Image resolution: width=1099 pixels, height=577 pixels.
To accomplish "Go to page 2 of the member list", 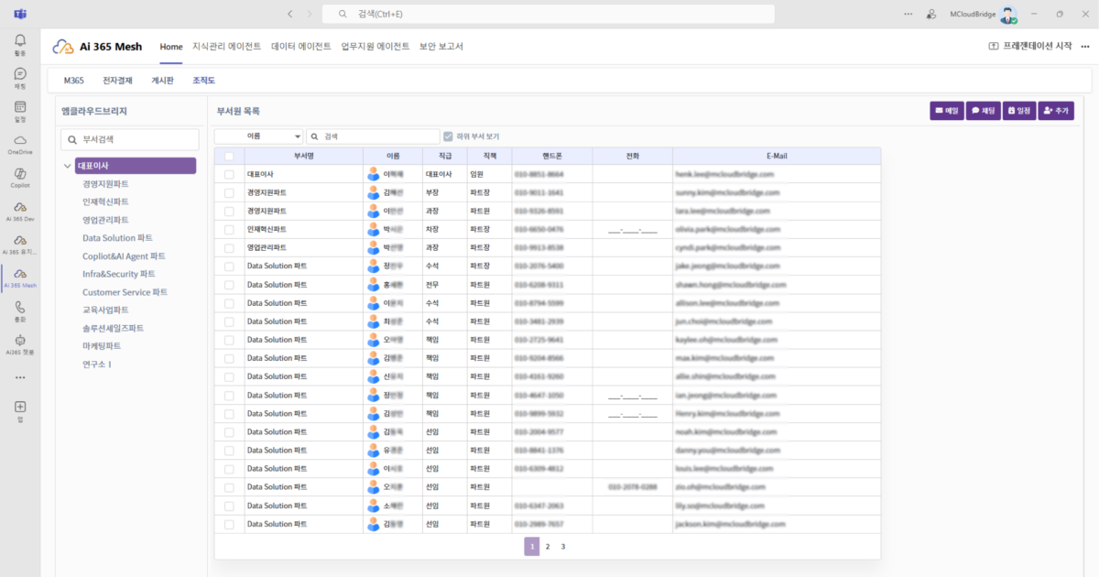I will [548, 547].
